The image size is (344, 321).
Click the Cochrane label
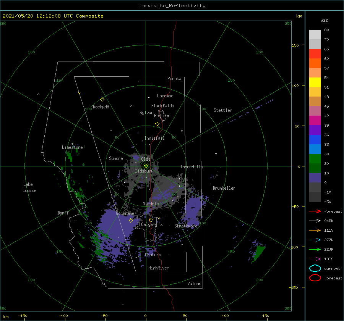[x=125, y=213]
